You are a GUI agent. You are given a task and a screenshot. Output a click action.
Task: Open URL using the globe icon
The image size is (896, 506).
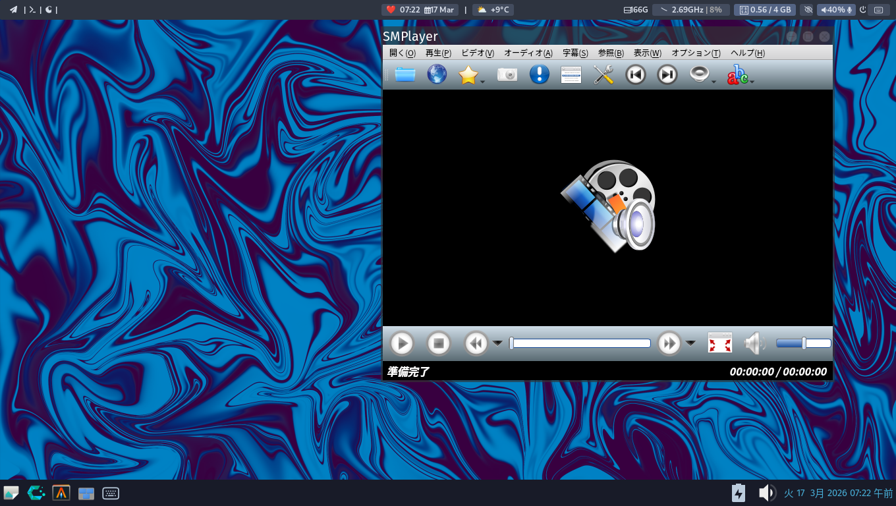[437, 74]
